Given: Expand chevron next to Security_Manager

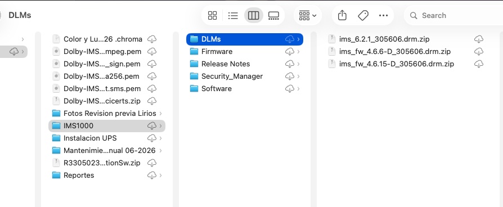Looking at the screenshot, I should [x=298, y=76].
